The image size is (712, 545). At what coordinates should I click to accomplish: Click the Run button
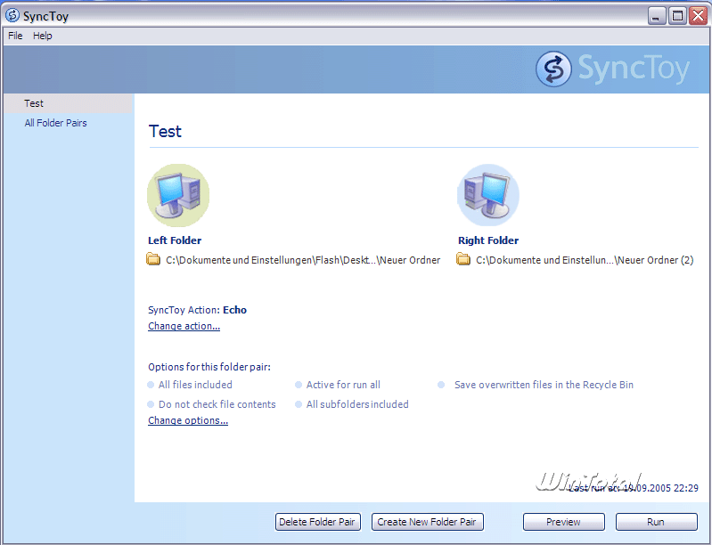tap(656, 522)
